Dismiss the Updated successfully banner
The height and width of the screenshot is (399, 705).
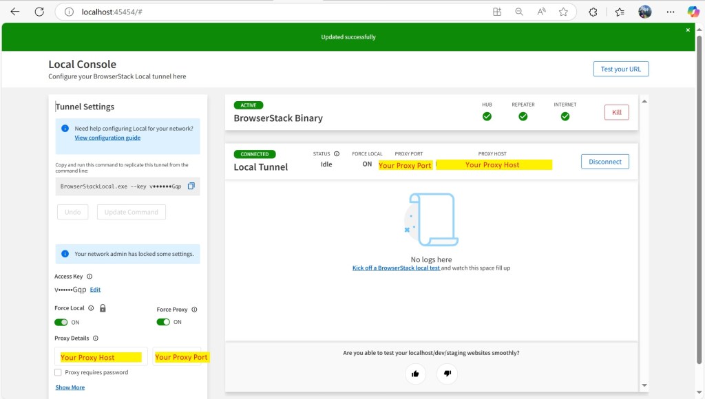687,30
